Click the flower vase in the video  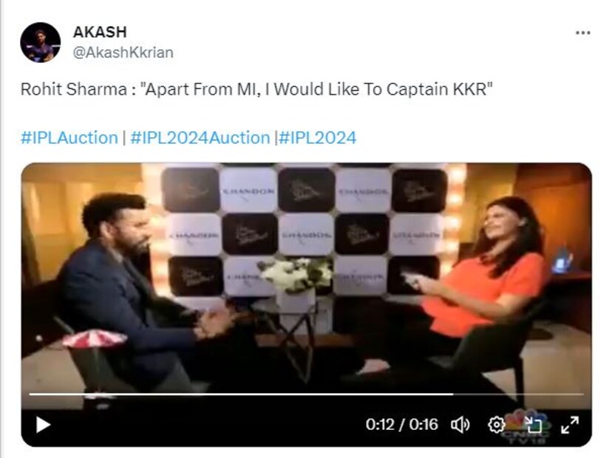pos(296,285)
